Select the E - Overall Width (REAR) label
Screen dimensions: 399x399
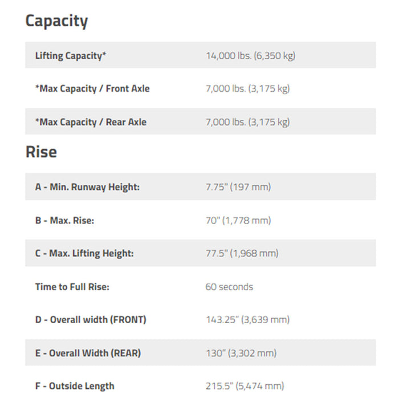(x=88, y=353)
